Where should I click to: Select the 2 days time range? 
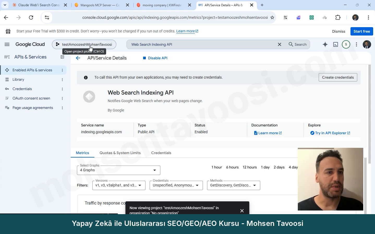tap(279, 167)
